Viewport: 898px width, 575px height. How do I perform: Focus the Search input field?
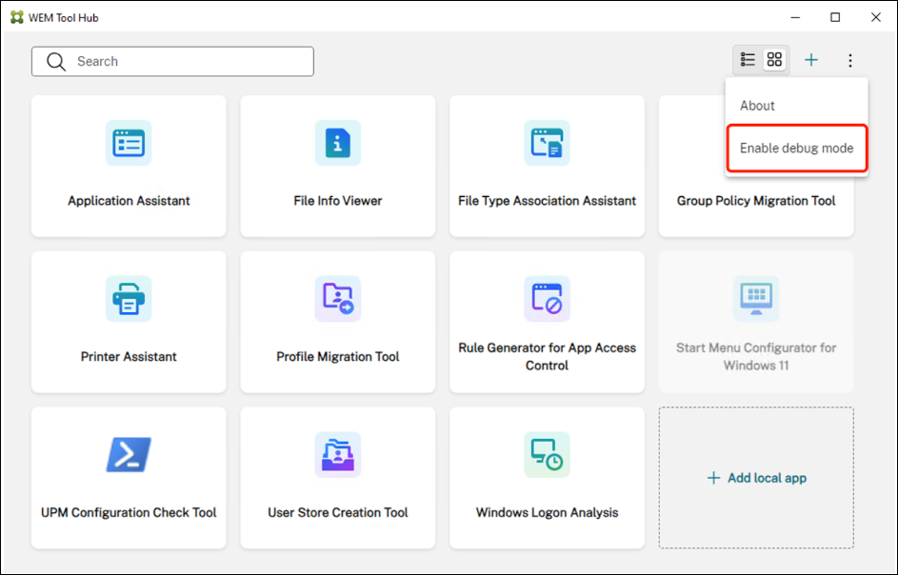172,61
